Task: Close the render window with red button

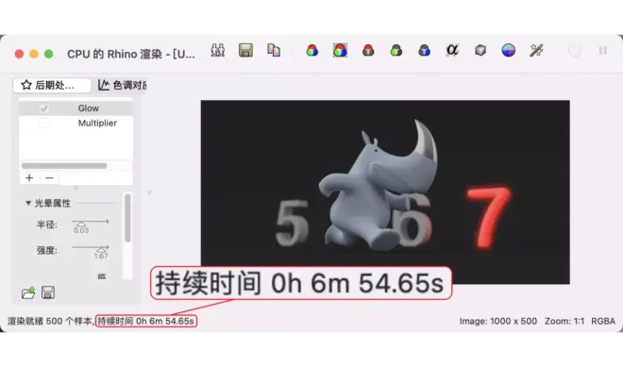Action: click(x=19, y=54)
